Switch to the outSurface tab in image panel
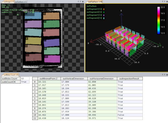 point(21,2)
